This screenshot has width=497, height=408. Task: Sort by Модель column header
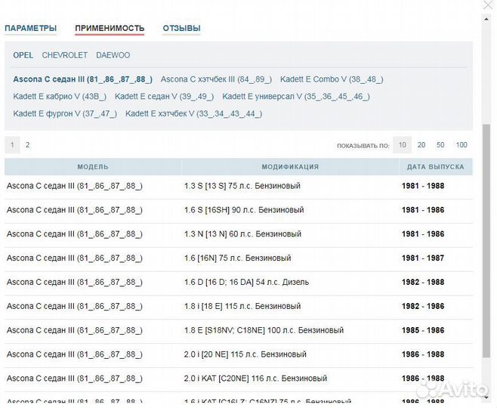tap(93, 167)
